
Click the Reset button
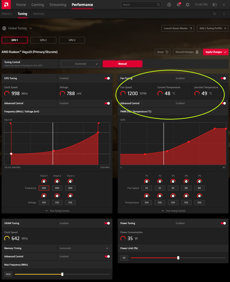[x=163, y=52]
